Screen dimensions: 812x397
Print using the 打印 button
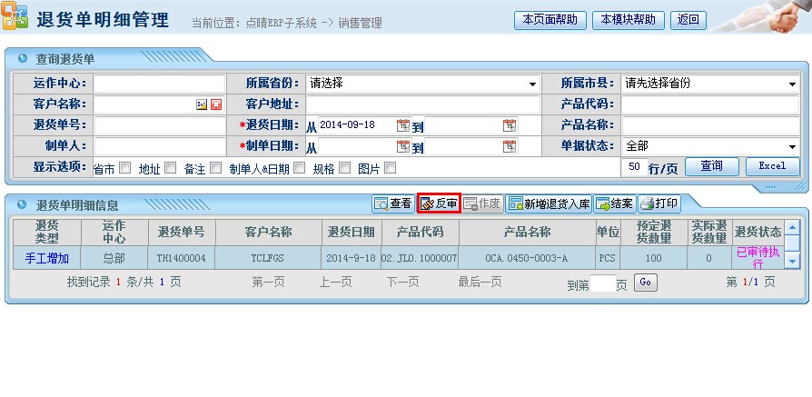[659, 203]
